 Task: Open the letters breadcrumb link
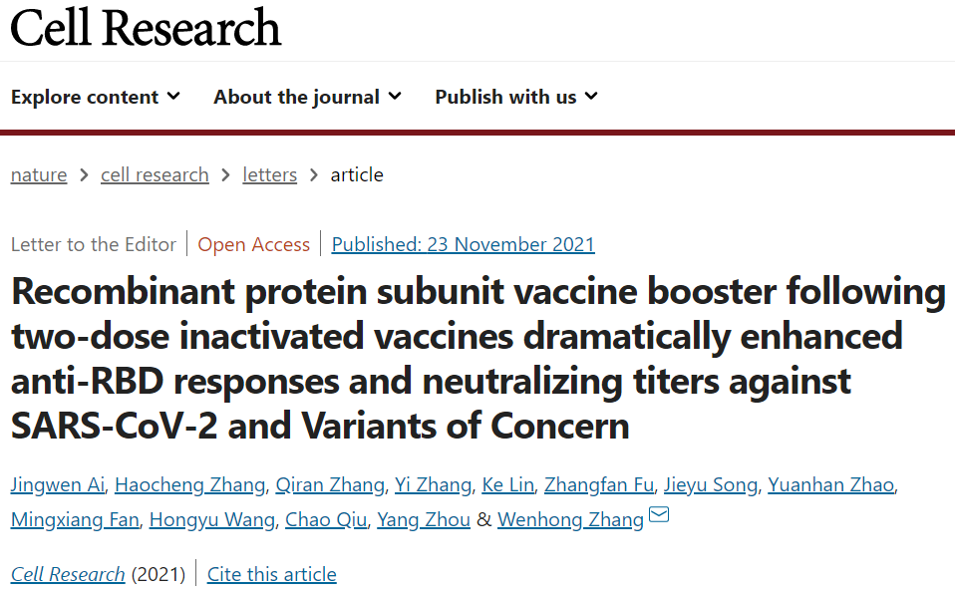[x=270, y=174]
